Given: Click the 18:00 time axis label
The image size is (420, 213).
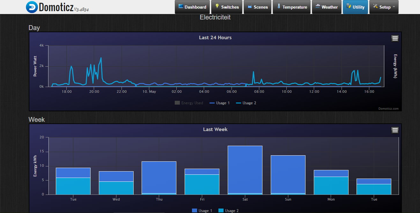Looking at the screenshot, I should (x=67, y=92).
